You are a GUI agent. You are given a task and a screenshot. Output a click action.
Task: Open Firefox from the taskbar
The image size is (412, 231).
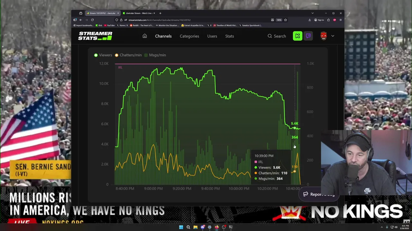click(x=217, y=227)
